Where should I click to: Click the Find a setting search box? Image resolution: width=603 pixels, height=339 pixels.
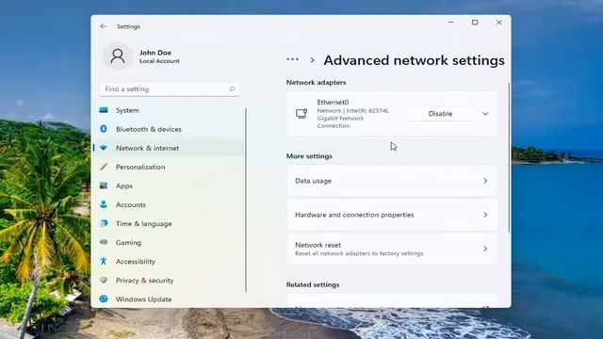pyautogui.click(x=170, y=89)
